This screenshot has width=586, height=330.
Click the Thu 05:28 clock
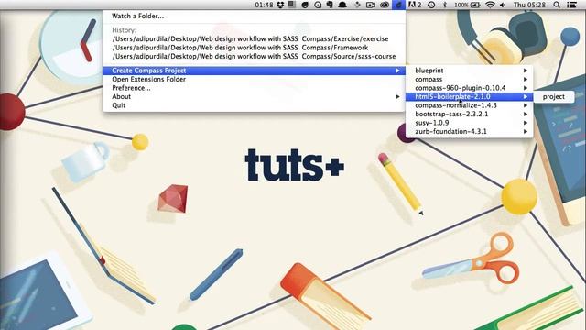[529, 5]
